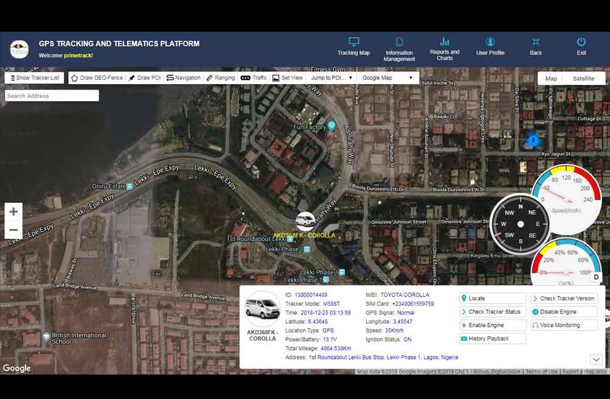
Task: Click the Kingsley Emu Street map label
Action: tap(492, 256)
